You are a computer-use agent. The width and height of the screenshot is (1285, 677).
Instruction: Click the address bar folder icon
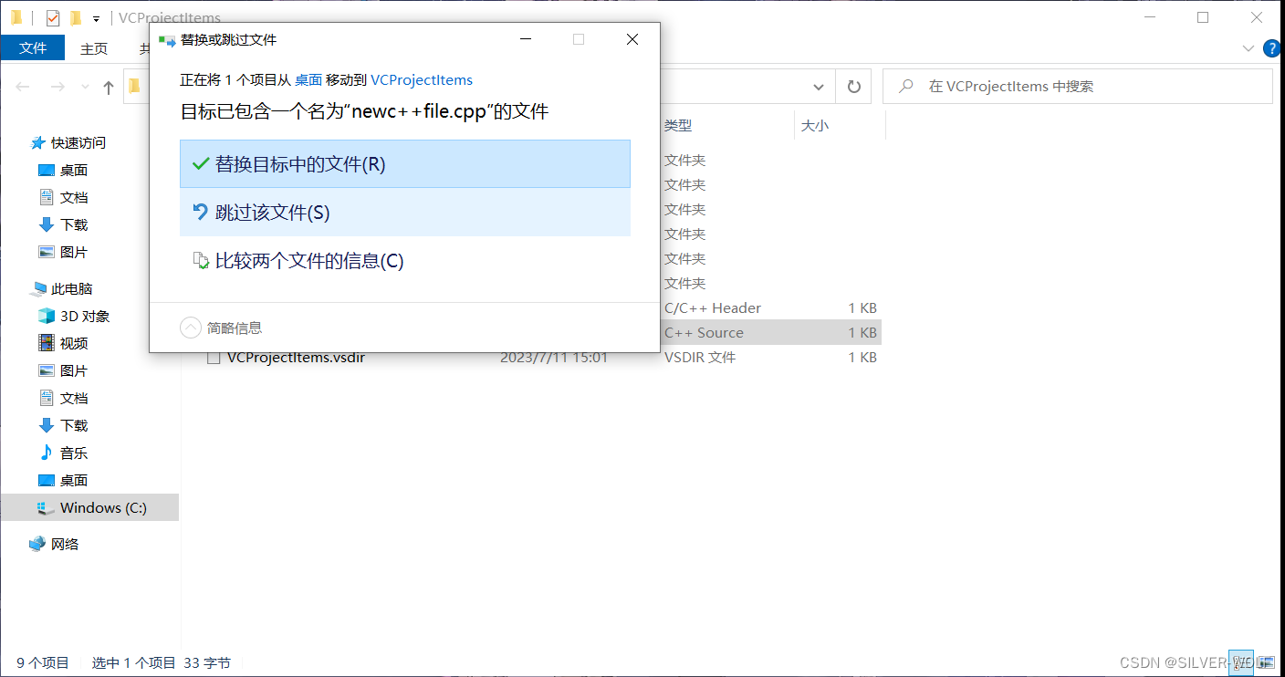(134, 87)
